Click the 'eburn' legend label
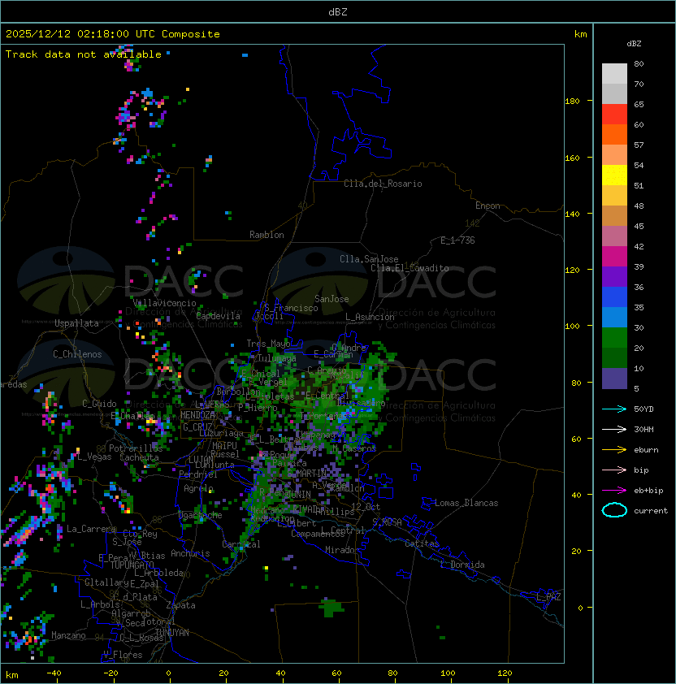Viewport: 676px width, 684px height. [x=646, y=450]
